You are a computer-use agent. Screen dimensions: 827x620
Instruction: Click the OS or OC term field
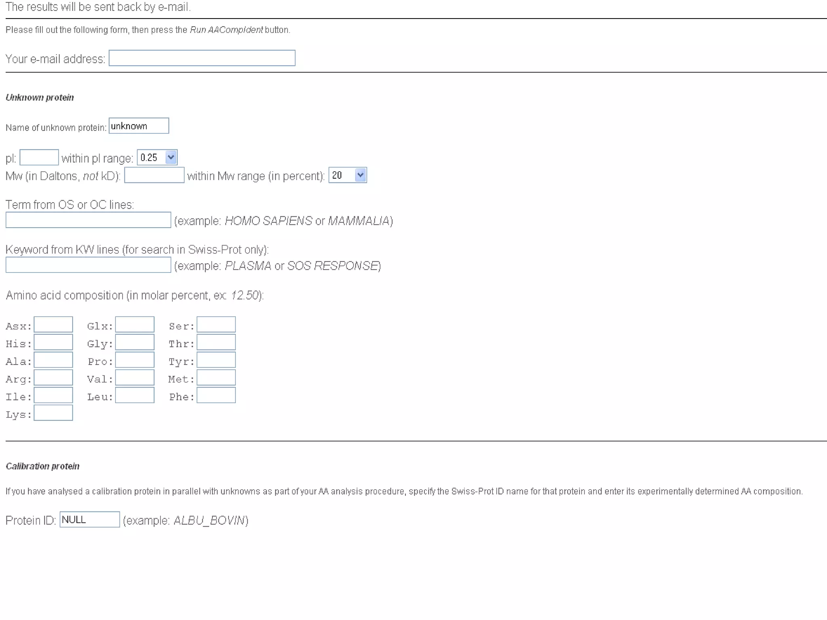(88, 220)
